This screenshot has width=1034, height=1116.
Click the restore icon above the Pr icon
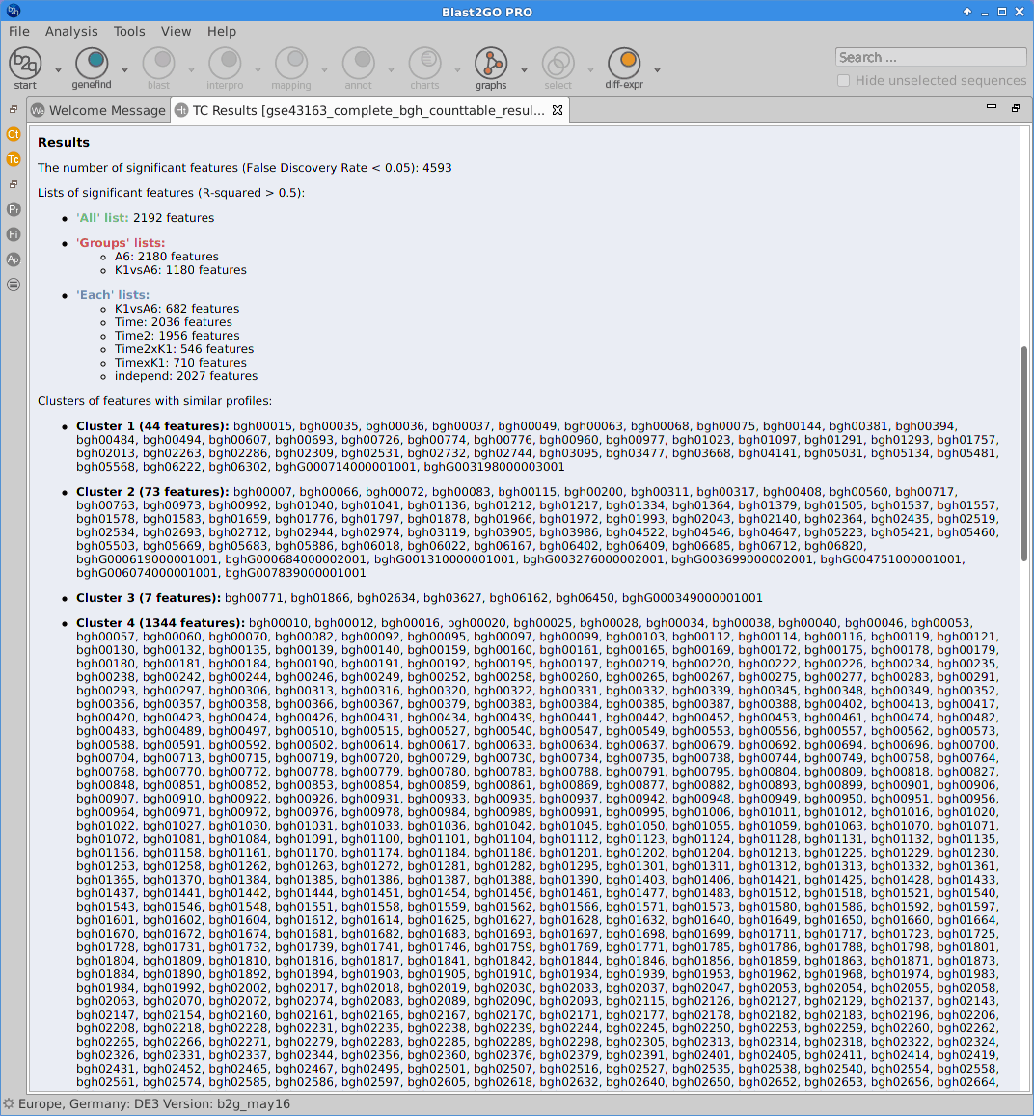[x=14, y=184]
